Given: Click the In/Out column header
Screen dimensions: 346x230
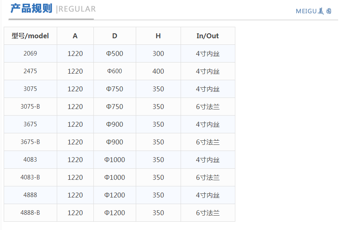Looking at the screenshot, I should coord(208,36).
